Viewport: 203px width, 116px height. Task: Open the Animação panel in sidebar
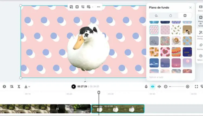tap(200, 45)
